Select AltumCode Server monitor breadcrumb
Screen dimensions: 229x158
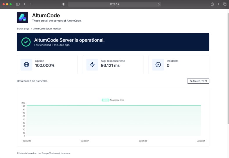click(x=47, y=29)
